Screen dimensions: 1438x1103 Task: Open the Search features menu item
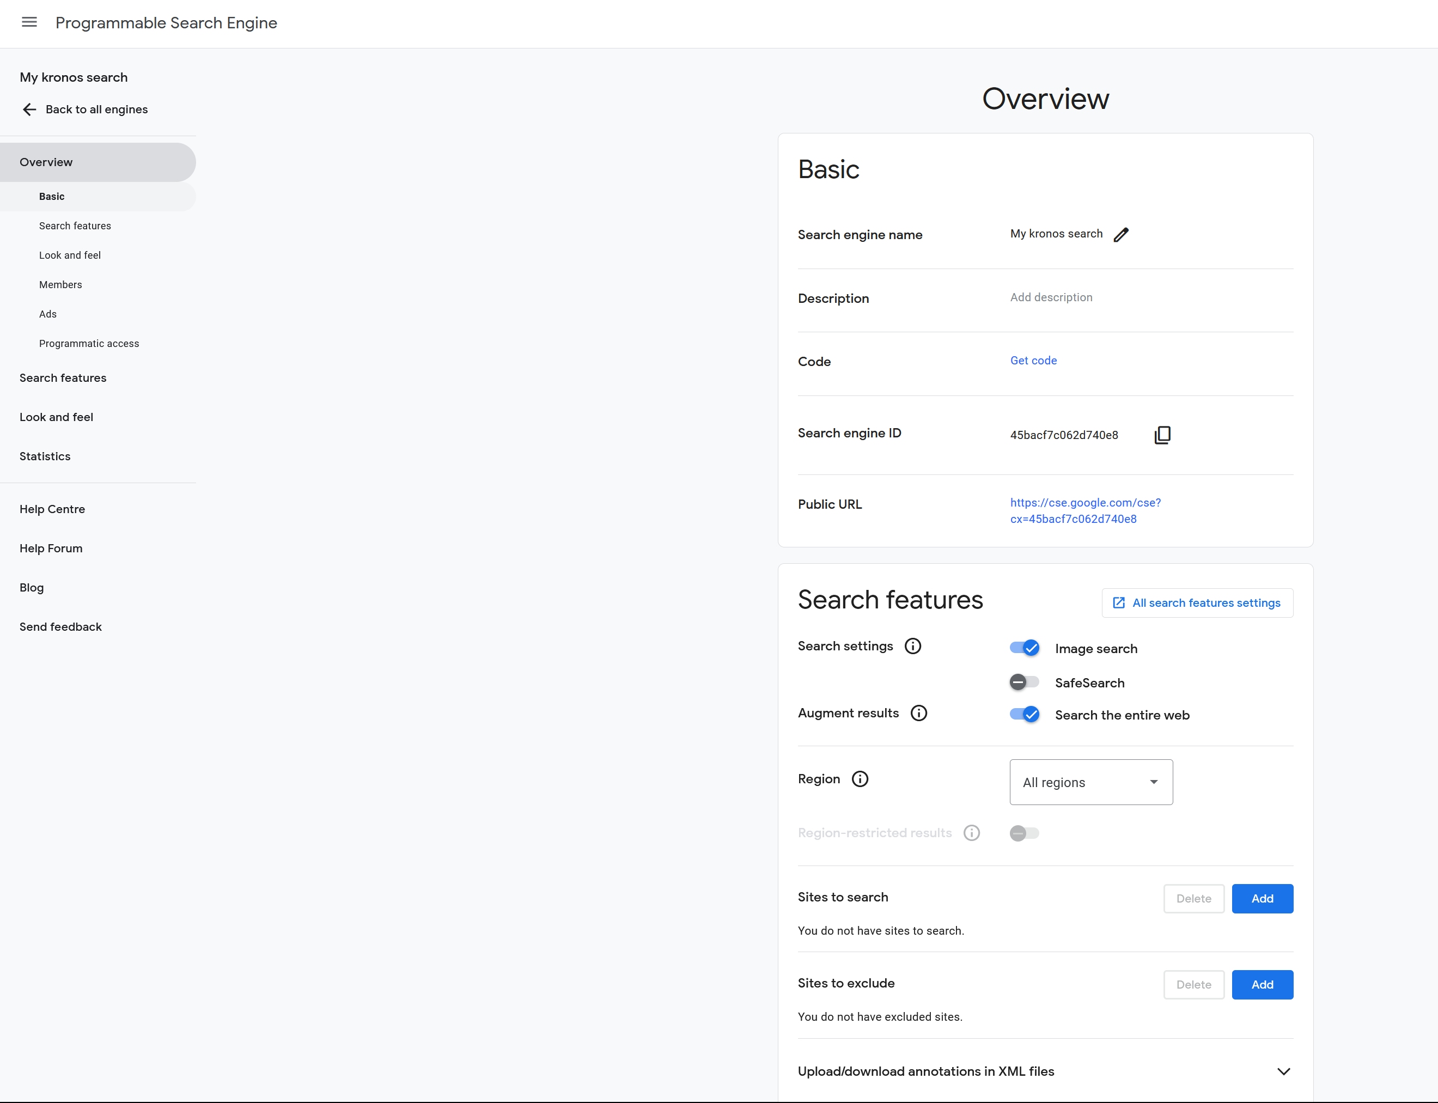[63, 377]
